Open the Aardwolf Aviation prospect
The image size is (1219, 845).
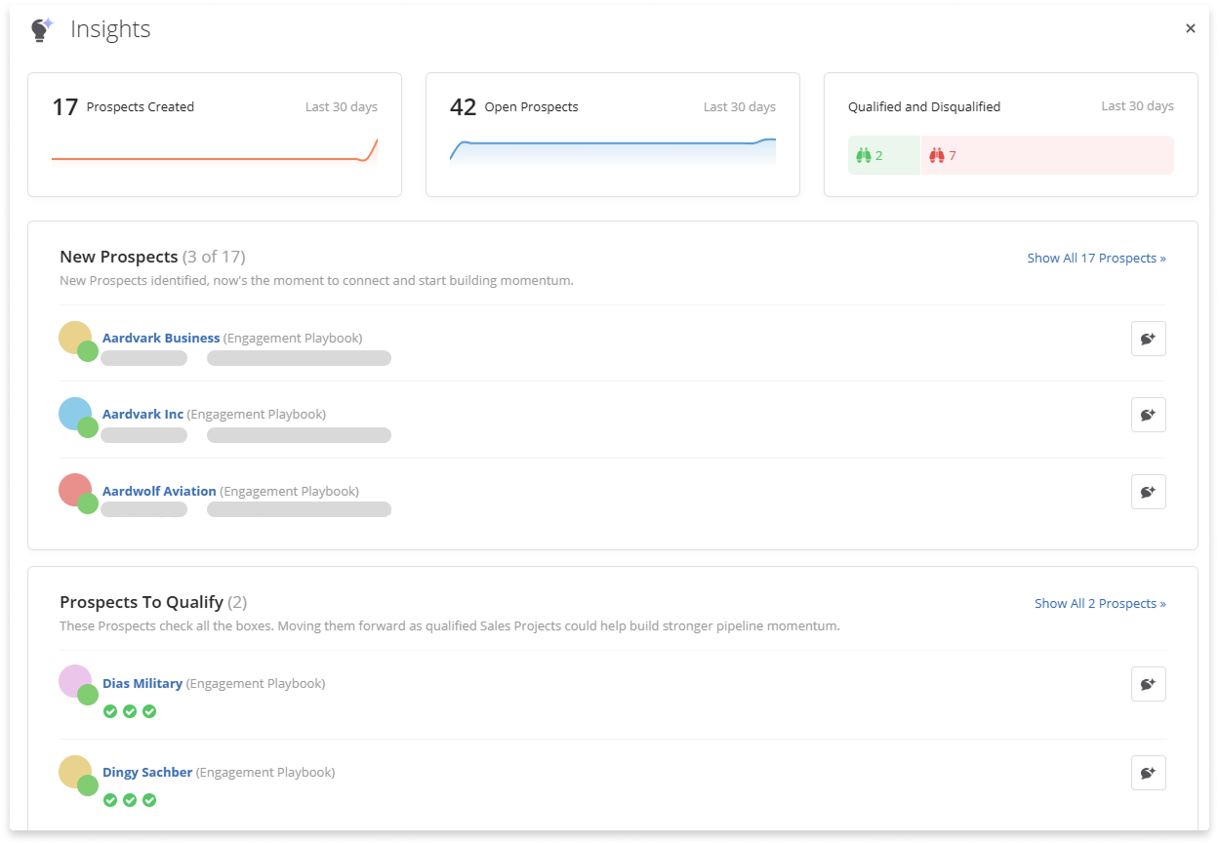pyautogui.click(x=159, y=491)
